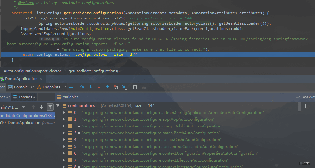Click the Drop Frame icon
Screen dimensions: 315x168
[116, 87]
